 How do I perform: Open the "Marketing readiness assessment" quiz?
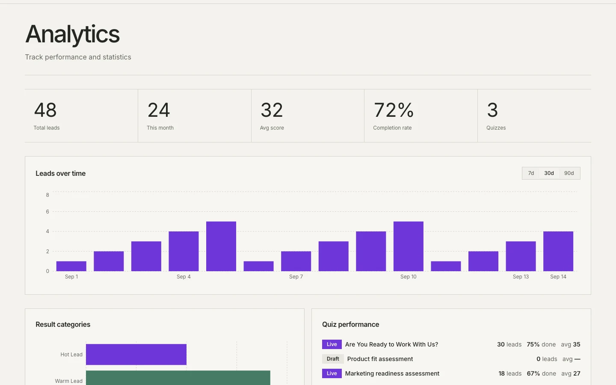pyautogui.click(x=392, y=373)
